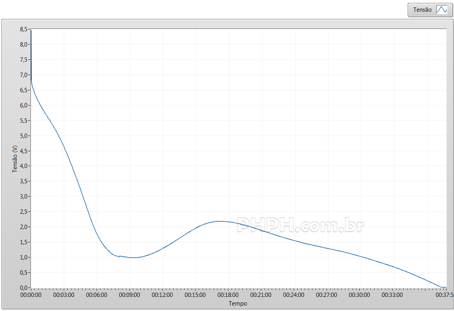Click the PHPH.com.br watermark text
The height and width of the screenshot is (311, 454).
tap(300, 225)
